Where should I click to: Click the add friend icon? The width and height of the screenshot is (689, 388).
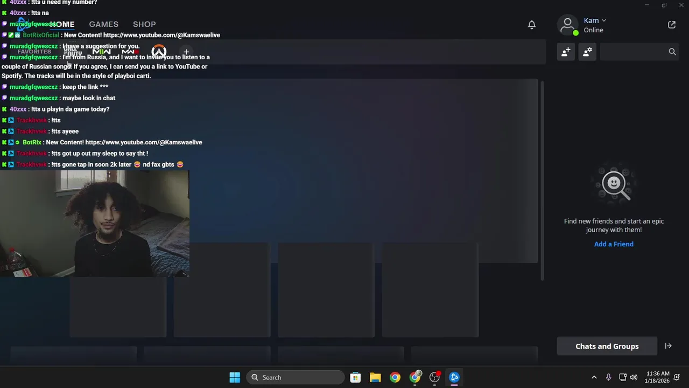point(566,52)
